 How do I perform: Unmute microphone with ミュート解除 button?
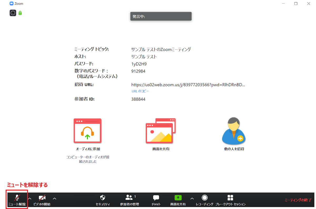(x=17, y=200)
